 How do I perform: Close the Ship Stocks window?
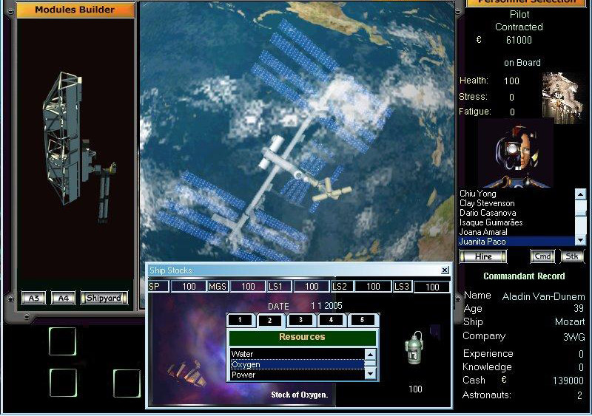coord(444,270)
